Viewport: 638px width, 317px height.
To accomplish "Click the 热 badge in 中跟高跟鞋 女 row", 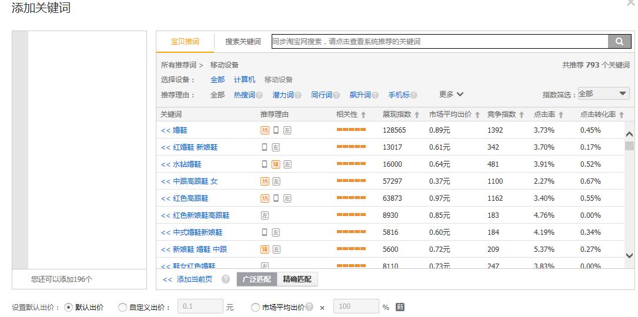I will coord(265,181).
